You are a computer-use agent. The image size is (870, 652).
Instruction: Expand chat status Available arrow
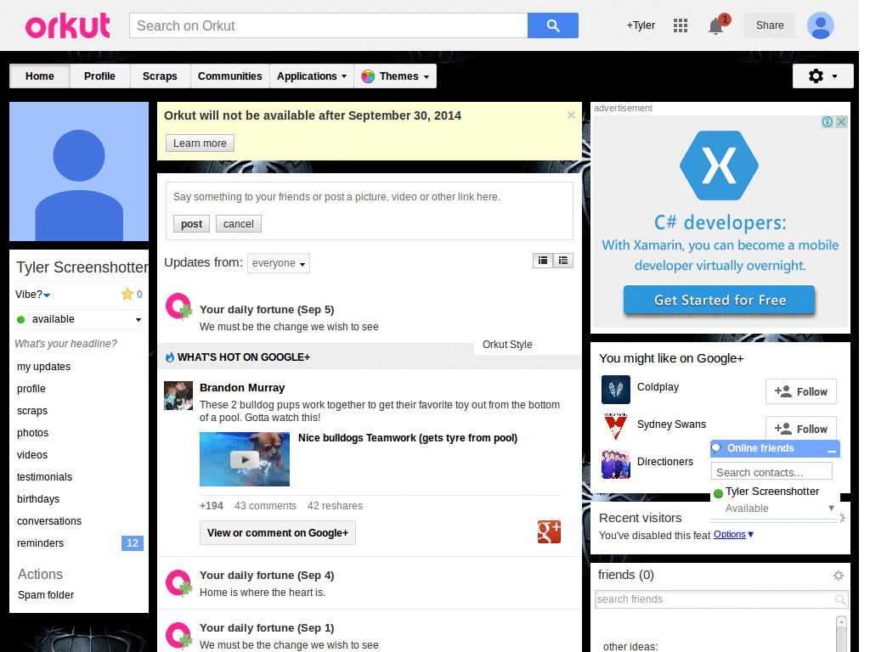831,508
